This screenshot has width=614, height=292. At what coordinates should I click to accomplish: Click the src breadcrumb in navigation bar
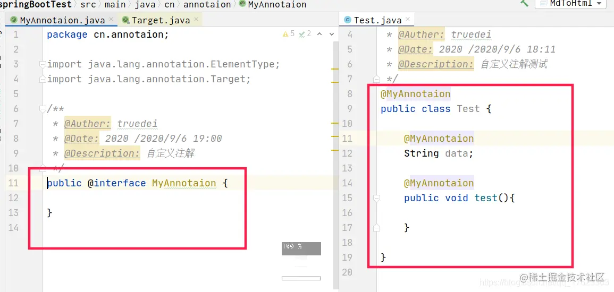click(88, 4)
